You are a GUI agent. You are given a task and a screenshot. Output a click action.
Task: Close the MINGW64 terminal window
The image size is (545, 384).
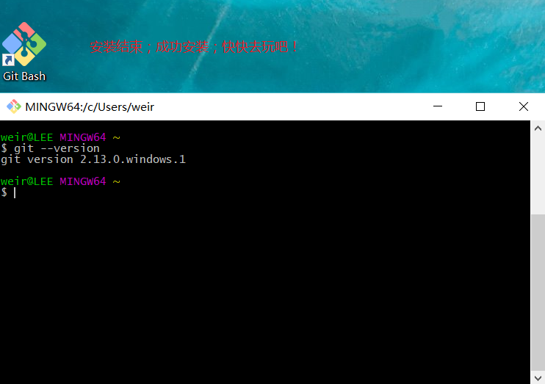(524, 106)
